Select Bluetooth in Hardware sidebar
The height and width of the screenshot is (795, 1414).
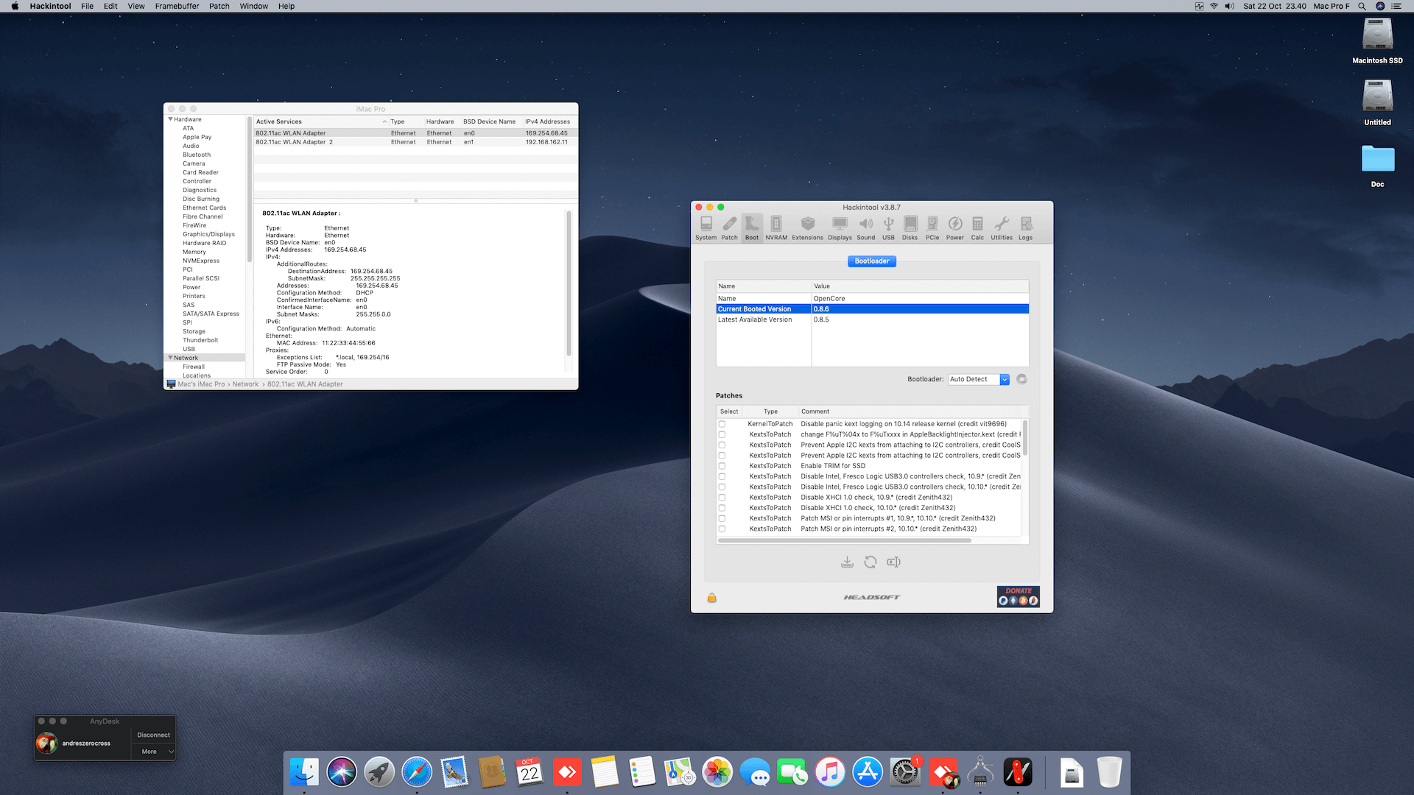tap(197, 155)
